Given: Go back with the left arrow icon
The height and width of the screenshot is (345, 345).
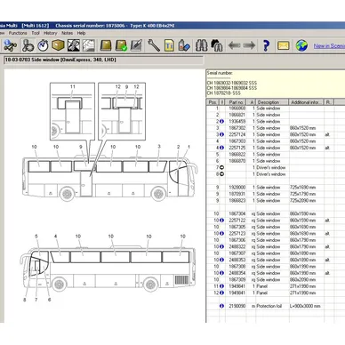Looking at the screenshot, I should (x=234, y=45).
